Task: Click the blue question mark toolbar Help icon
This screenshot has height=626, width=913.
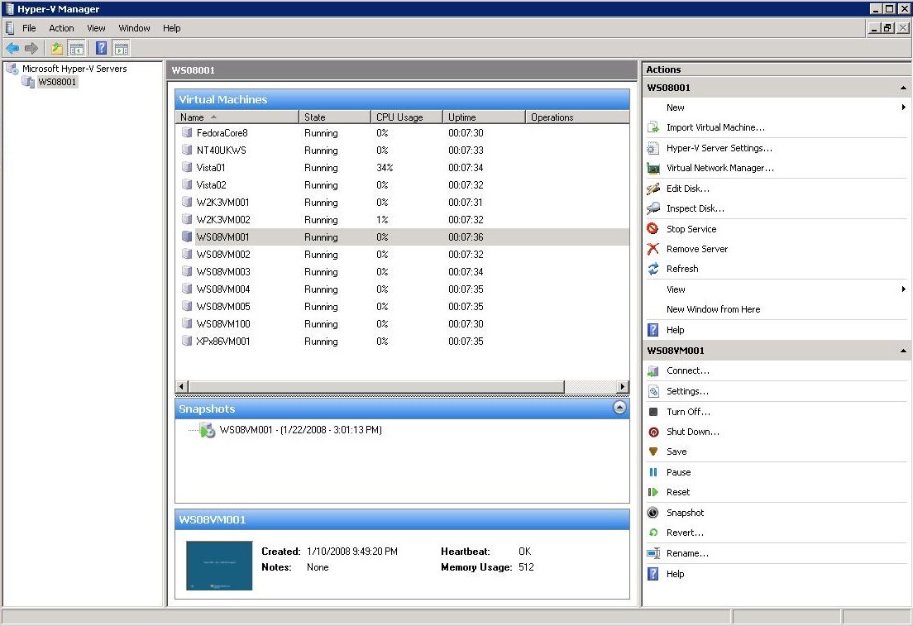Action: click(x=102, y=48)
